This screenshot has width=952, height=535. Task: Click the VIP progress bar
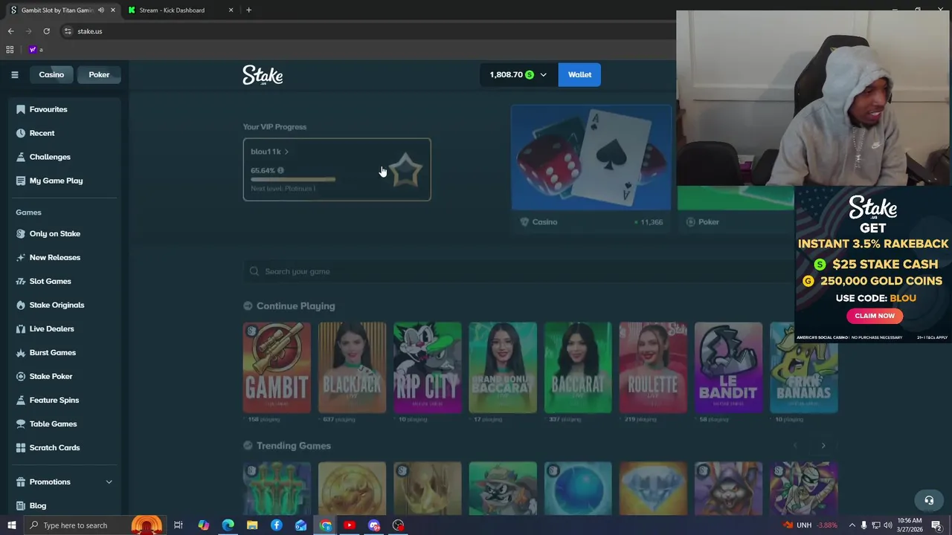293,179
